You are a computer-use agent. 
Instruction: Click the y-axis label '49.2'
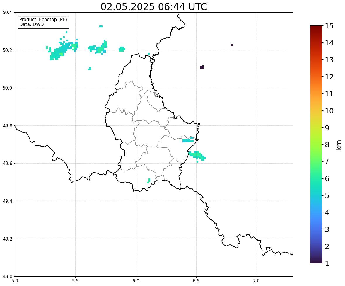tap(7, 239)
